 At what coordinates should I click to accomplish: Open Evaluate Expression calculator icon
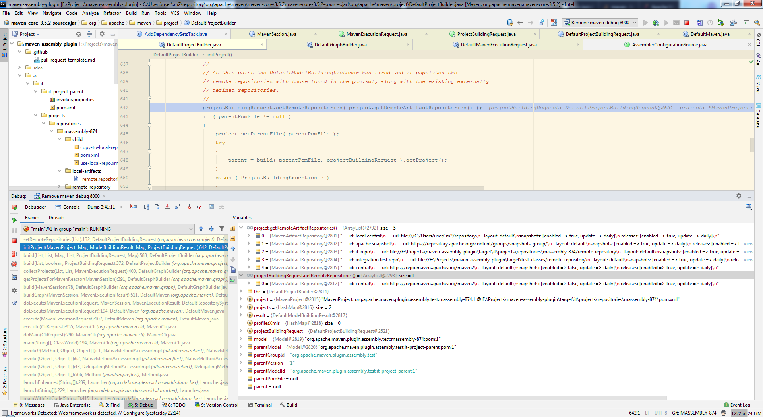tap(211, 207)
